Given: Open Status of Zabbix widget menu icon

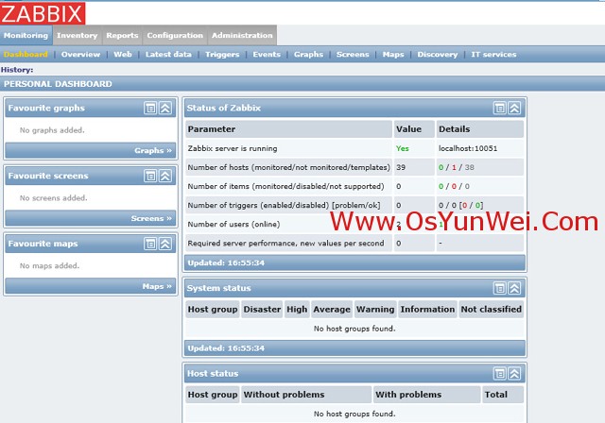Looking at the screenshot, I should [500, 109].
